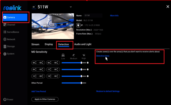Screen dimensions: 171x105
Task: Click the Surveillance list icon
Action: pos(5,32)
